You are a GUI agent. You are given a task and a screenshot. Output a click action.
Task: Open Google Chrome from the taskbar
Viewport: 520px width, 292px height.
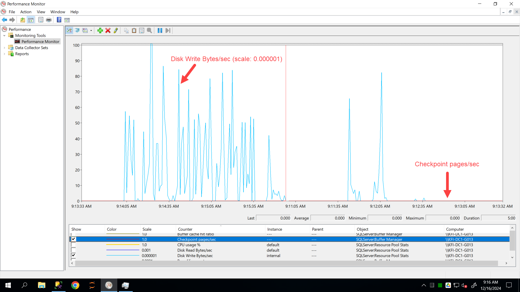(75, 285)
